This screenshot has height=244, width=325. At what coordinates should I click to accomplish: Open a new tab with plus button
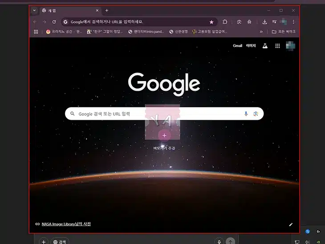pos(107,10)
